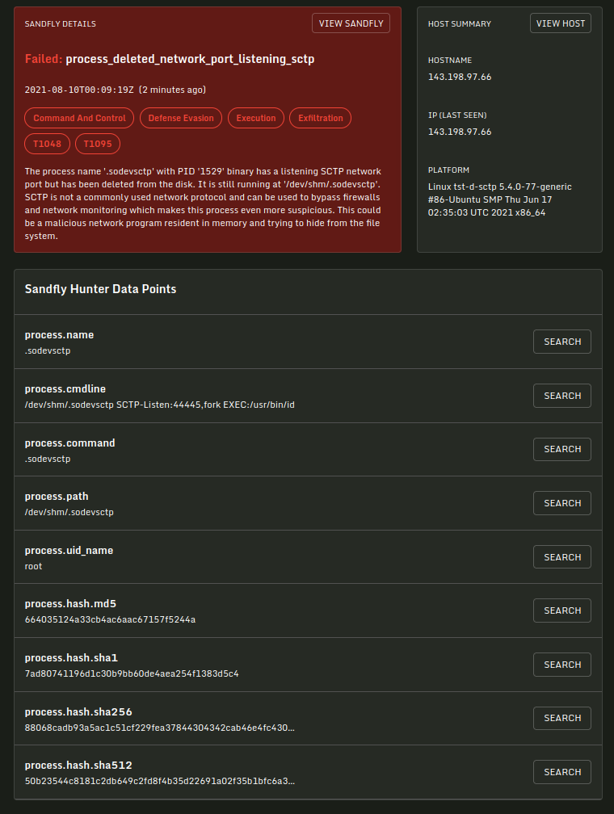Image resolution: width=614 pixels, height=814 pixels.
Task: Click the Execution tactic tag
Action: click(256, 118)
